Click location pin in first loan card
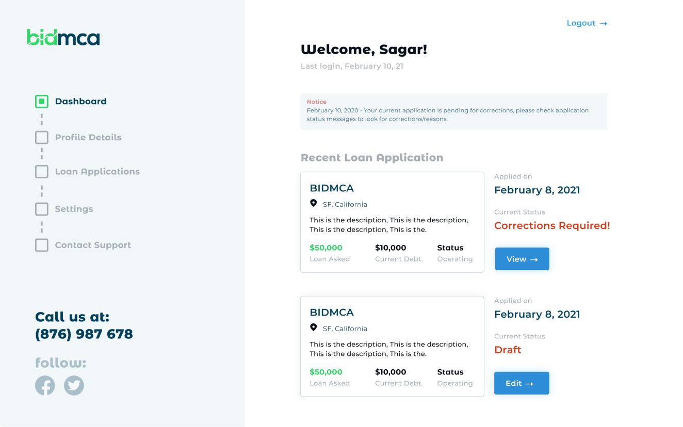683x427 pixels. coord(313,204)
